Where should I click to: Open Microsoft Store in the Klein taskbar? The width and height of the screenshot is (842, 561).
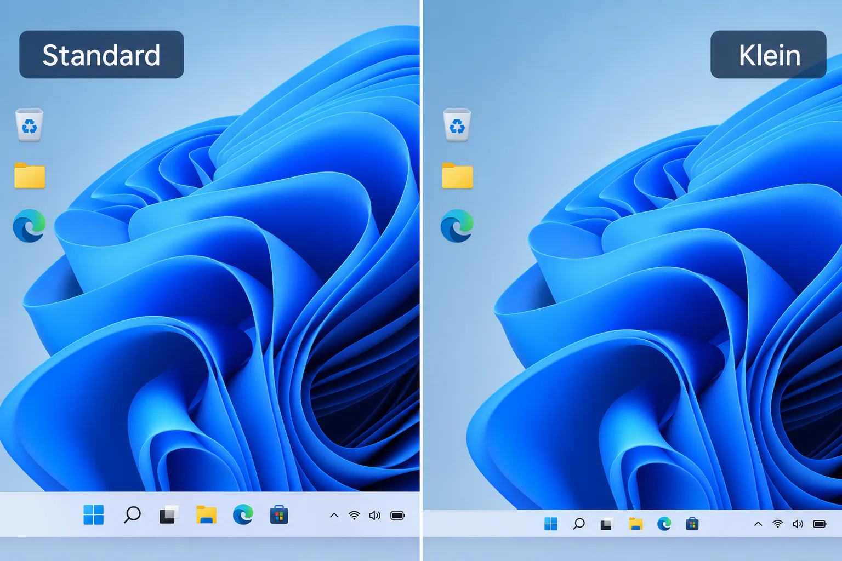coord(692,524)
